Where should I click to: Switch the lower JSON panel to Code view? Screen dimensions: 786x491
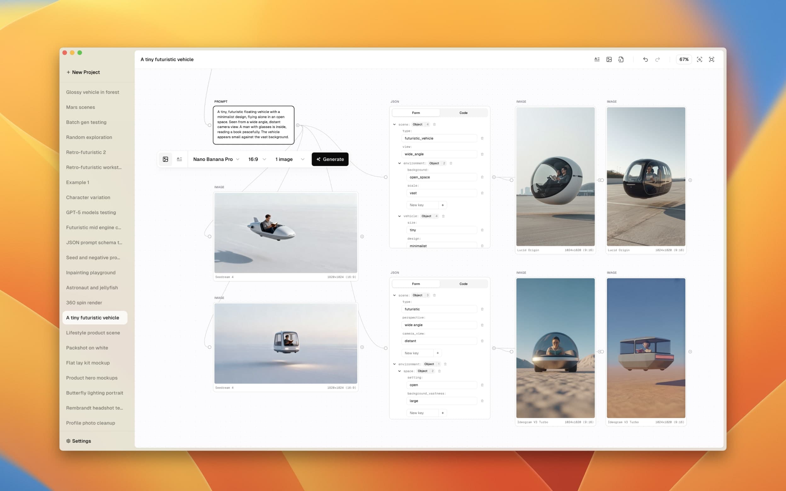point(464,284)
